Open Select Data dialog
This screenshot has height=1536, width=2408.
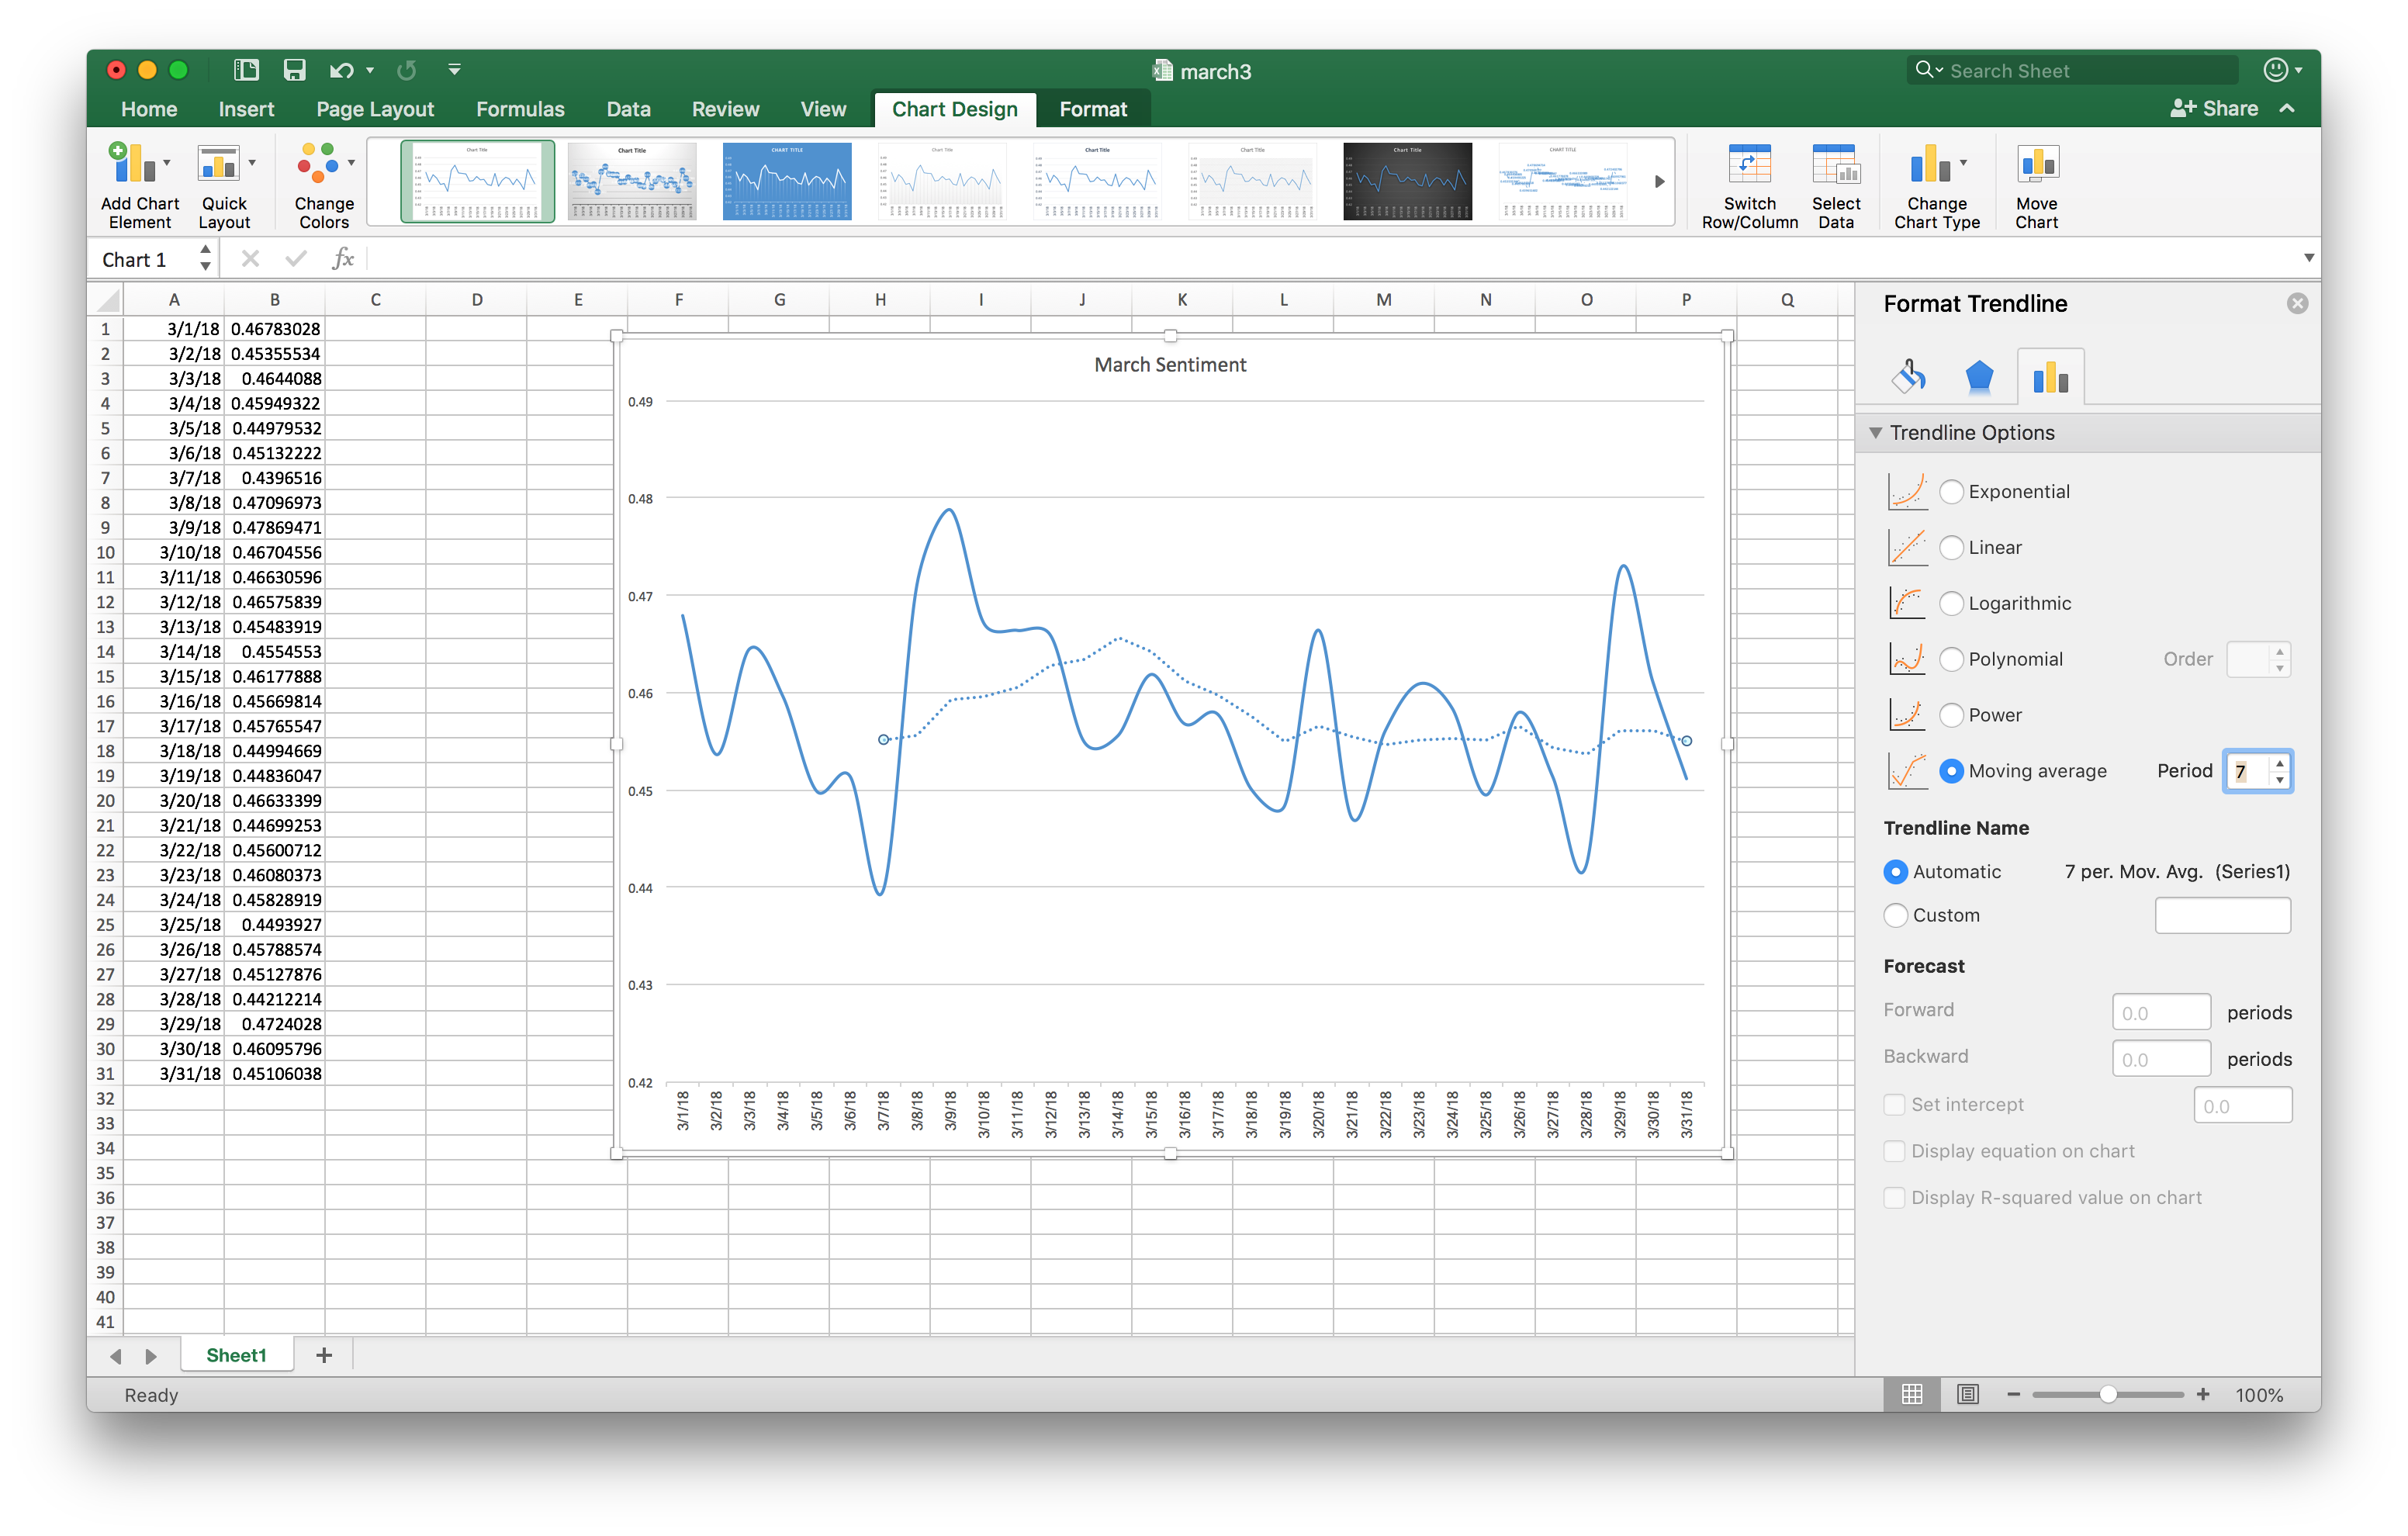[1835, 166]
